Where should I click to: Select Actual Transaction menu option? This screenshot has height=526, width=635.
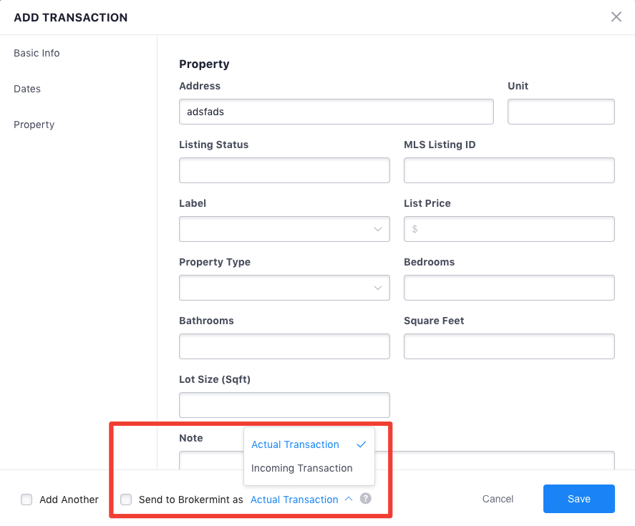(x=295, y=444)
